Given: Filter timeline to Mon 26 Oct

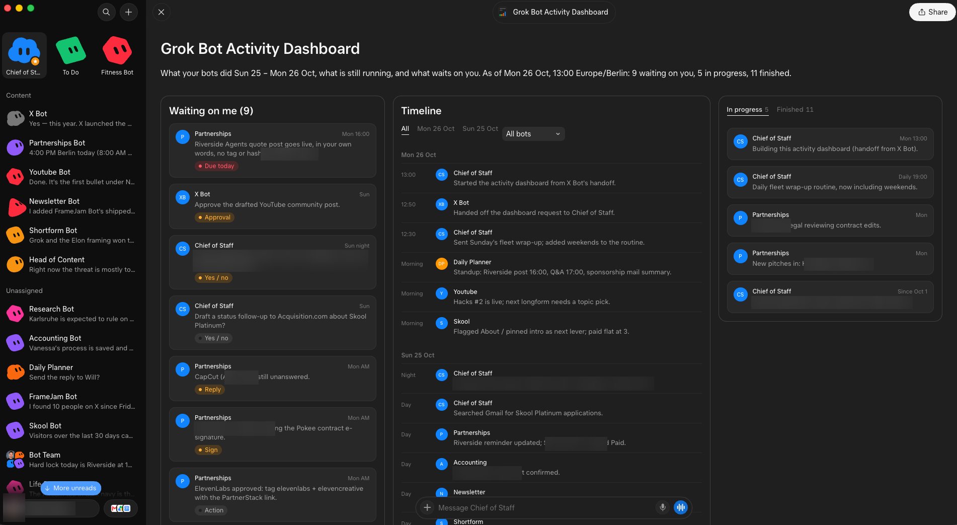Looking at the screenshot, I should point(436,128).
